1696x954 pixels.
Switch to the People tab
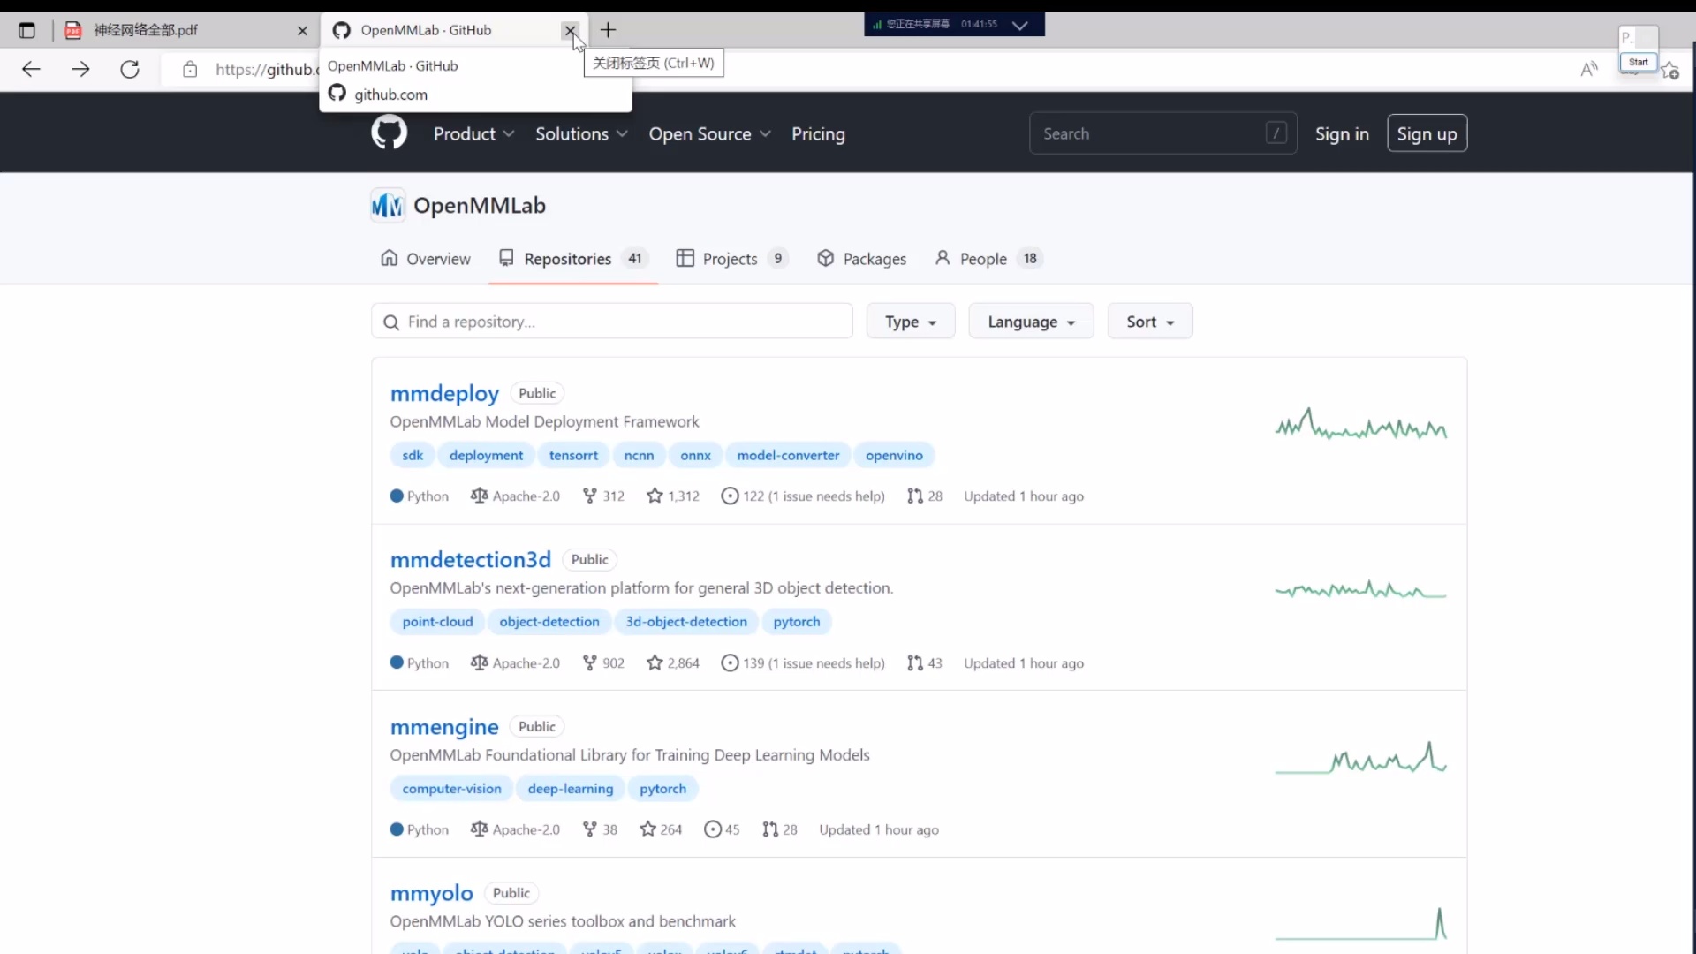tap(982, 259)
